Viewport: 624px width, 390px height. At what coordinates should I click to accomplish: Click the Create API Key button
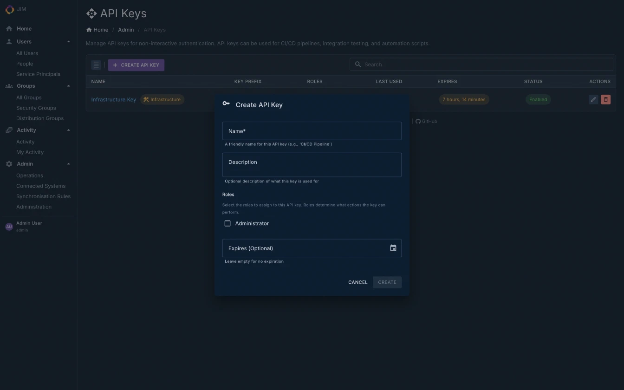136,65
